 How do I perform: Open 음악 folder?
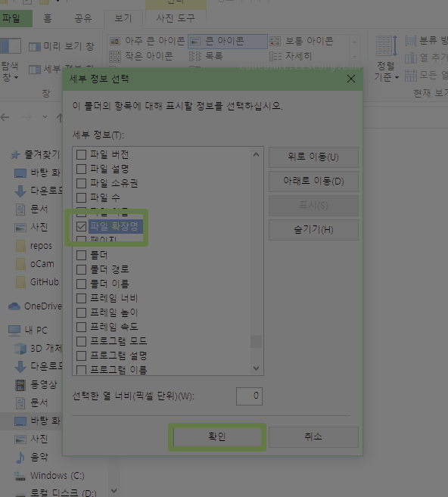(32, 457)
